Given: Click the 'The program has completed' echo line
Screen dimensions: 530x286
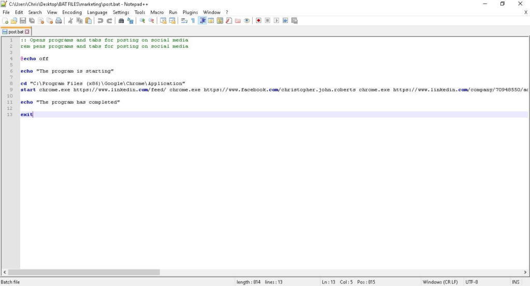Looking at the screenshot, I should click(70, 102).
